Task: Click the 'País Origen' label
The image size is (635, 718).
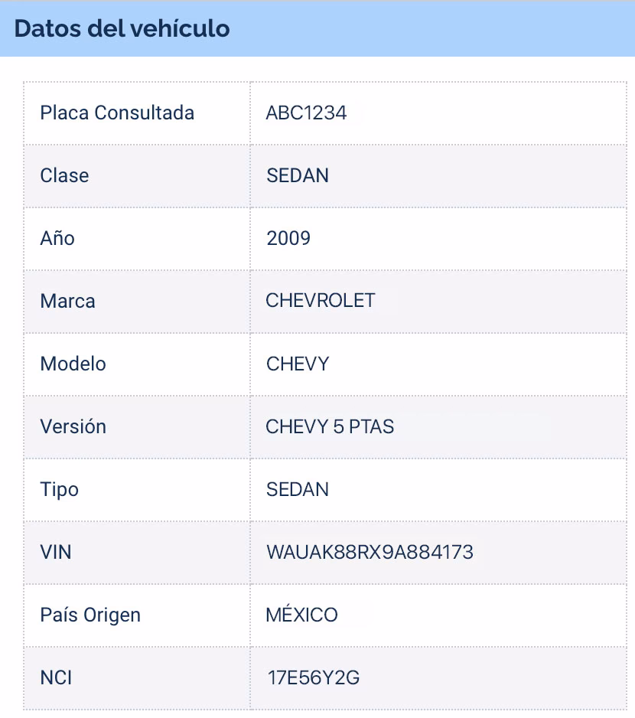Action: (90, 615)
